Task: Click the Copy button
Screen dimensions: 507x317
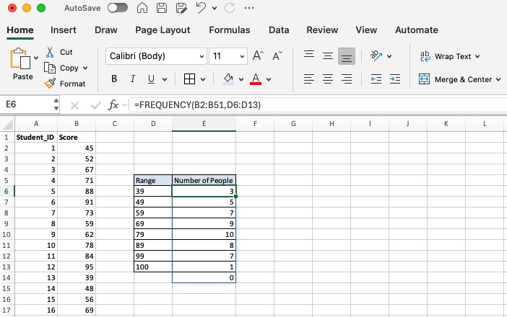Action: tap(63, 68)
